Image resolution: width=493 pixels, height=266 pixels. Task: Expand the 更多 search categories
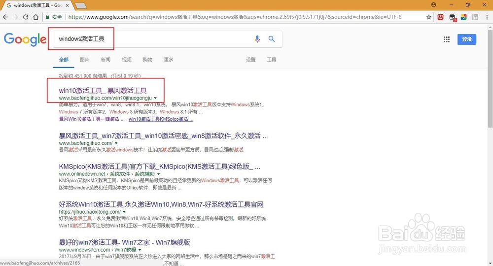tap(169, 59)
